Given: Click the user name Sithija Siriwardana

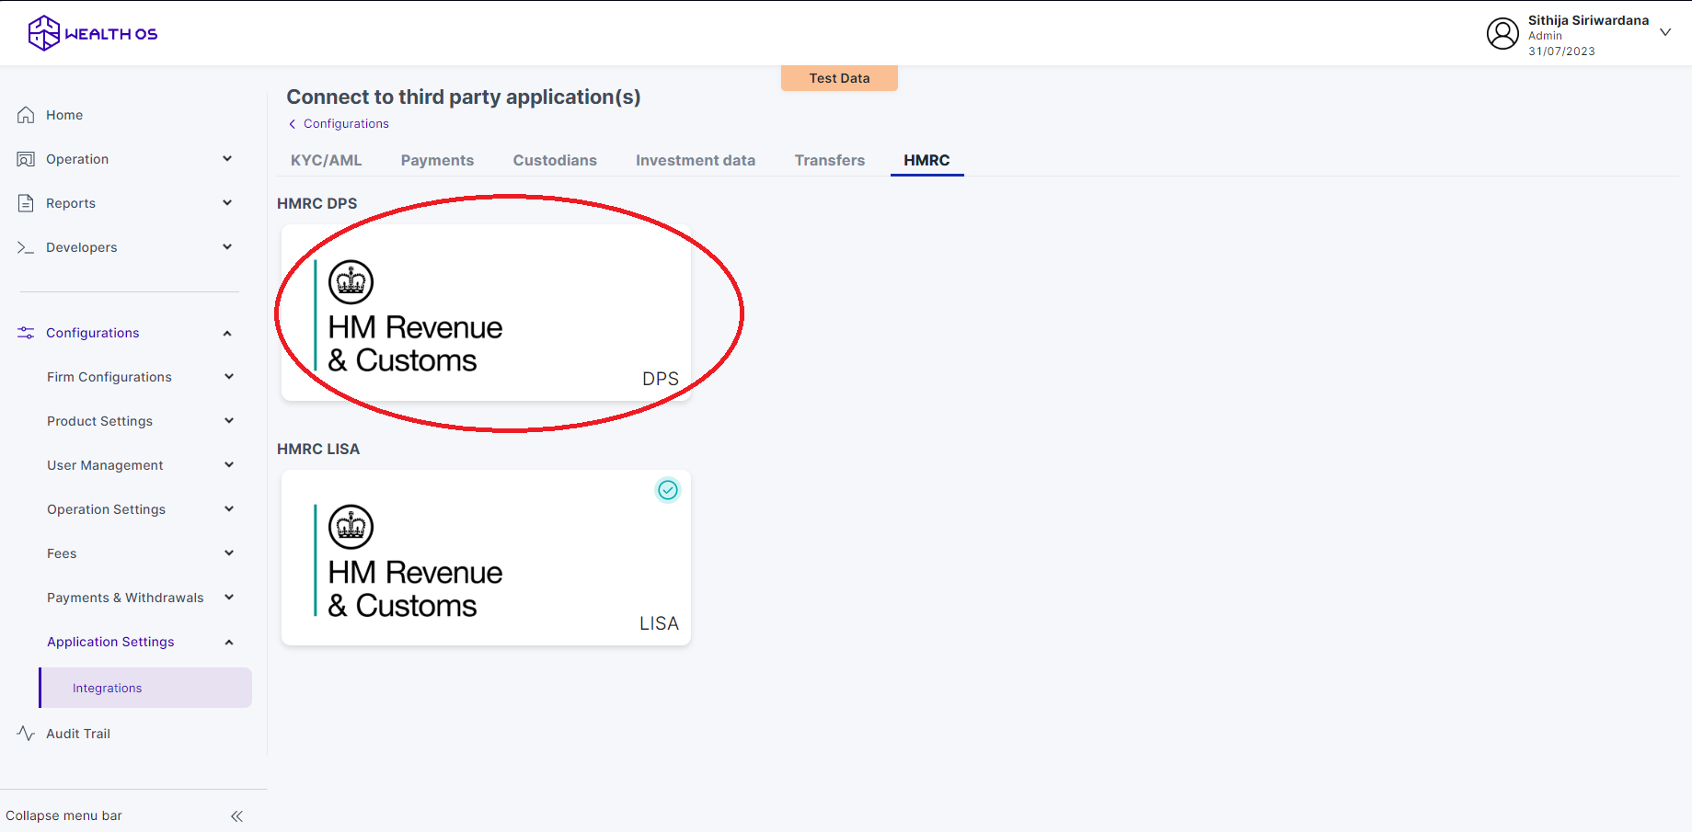Looking at the screenshot, I should 1588,20.
